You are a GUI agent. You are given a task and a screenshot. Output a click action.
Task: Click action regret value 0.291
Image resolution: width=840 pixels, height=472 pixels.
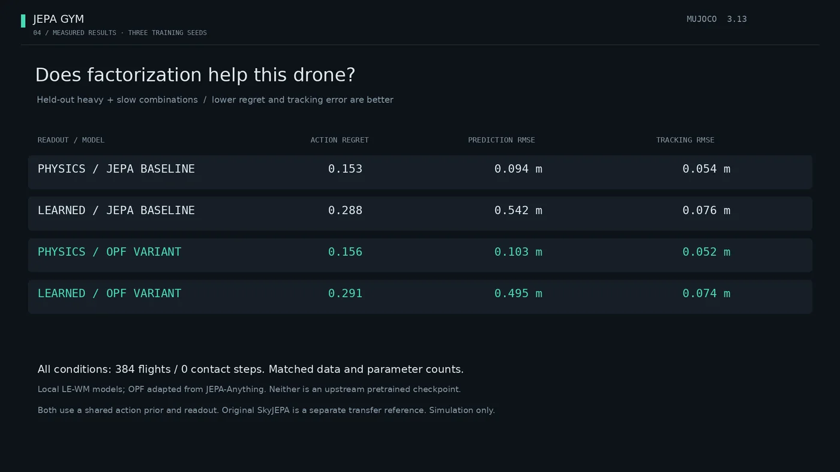click(x=345, y=293)
